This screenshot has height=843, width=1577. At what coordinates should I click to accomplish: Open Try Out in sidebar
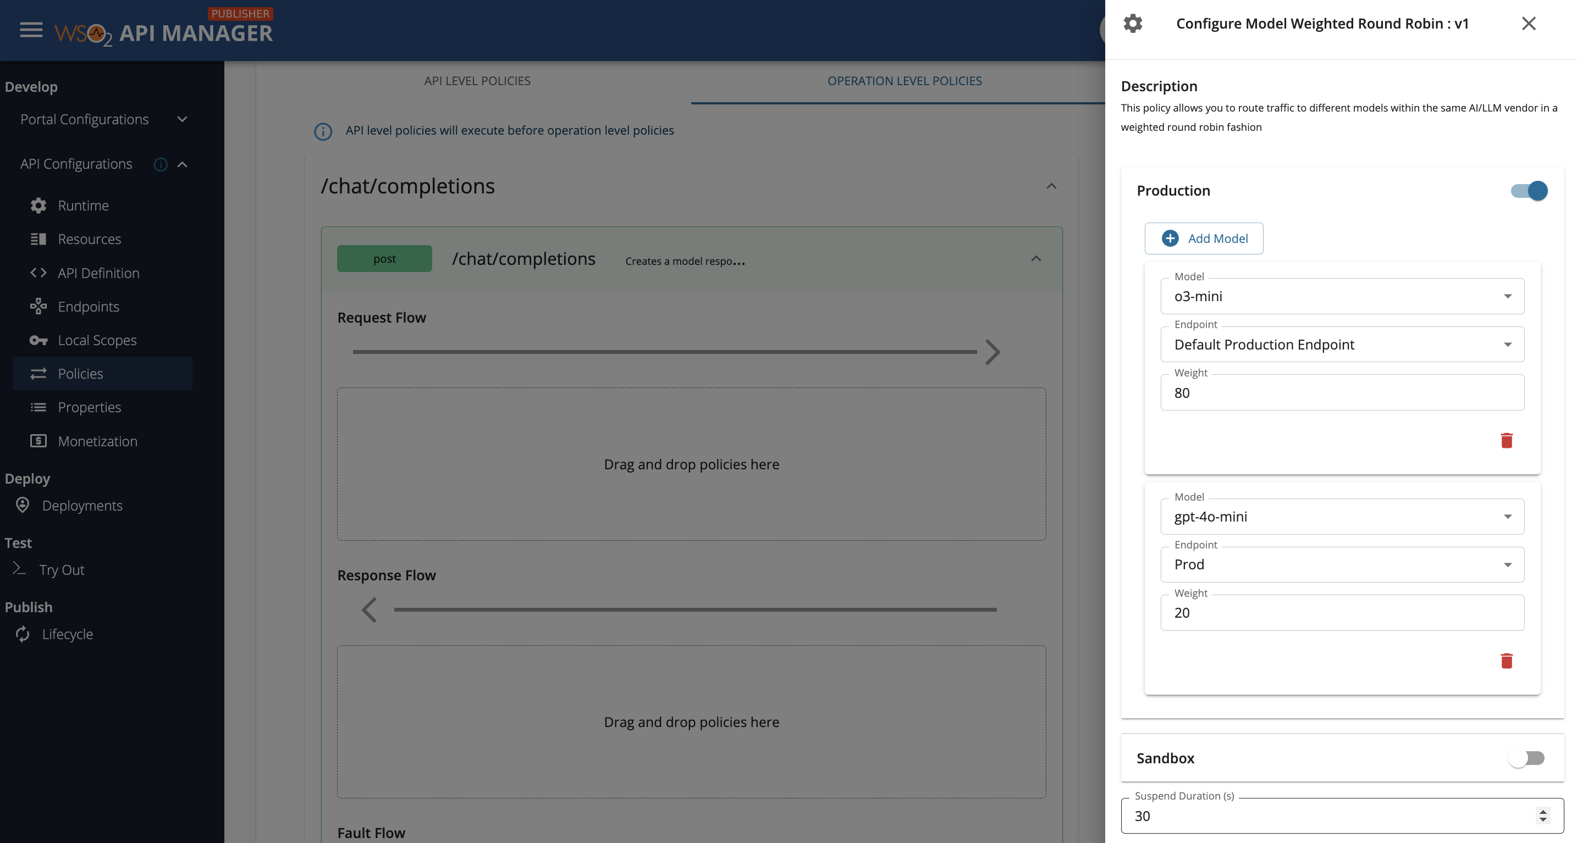point(62,569)
